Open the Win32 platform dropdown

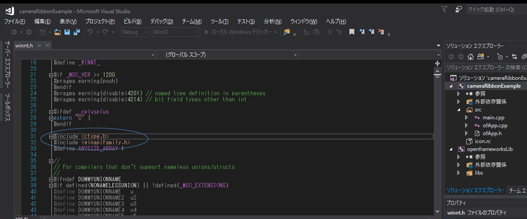pyautogui.click(x=175, y=32)
